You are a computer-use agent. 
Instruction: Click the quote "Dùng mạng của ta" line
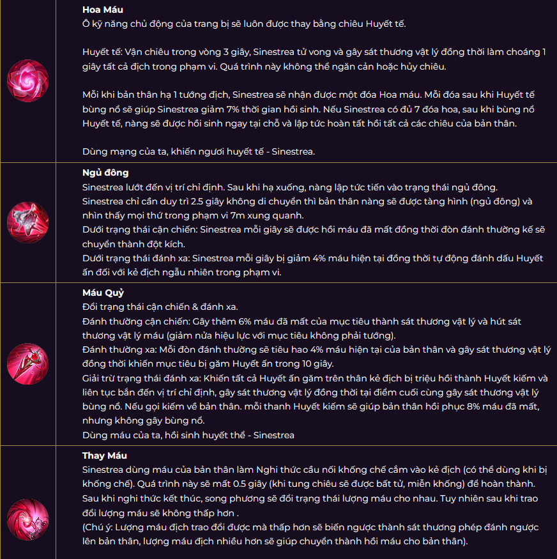click(199, 151)
